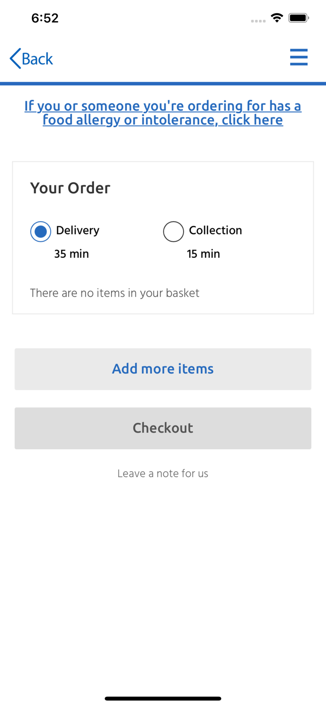Viewport: 326px width, 707px height.
Task: Tap Leave a note for us
Action: click(163, 473)
